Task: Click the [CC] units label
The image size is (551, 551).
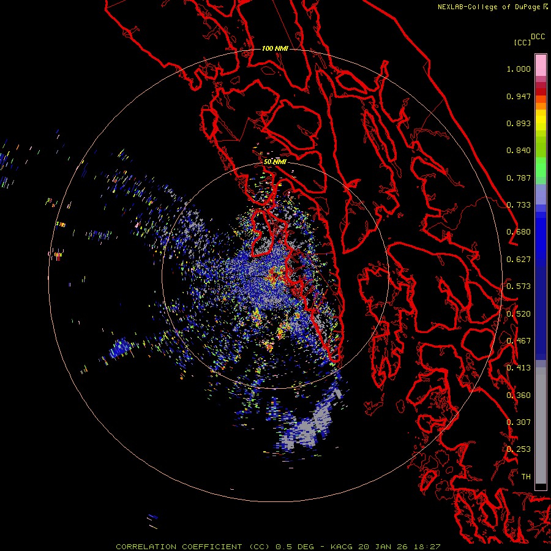Action: (x=522, y=42)
